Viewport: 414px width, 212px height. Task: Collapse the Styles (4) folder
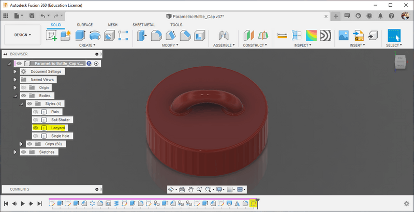21,104
